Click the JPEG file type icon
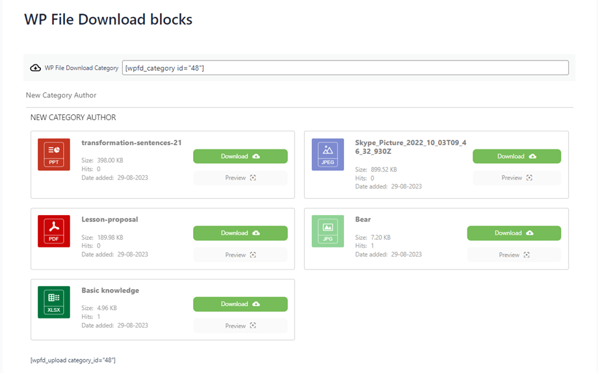The width and height of the screenshot is (598, 373). pos(328,155)
